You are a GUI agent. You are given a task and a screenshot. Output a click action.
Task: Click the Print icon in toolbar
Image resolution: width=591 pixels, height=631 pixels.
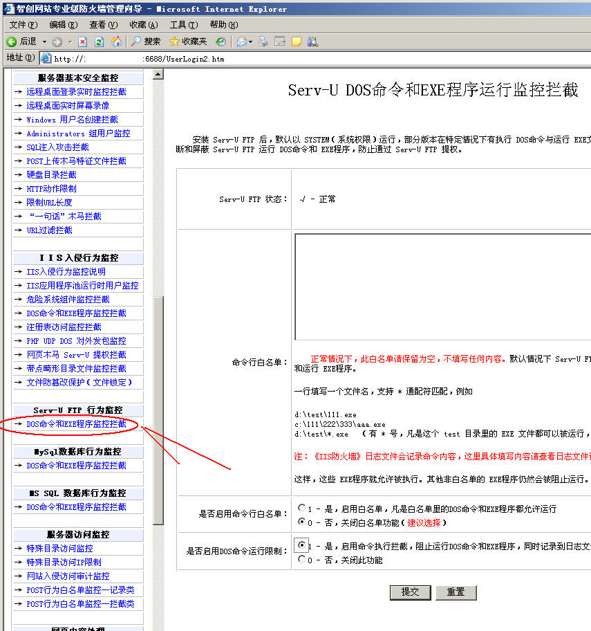[263, 42]
